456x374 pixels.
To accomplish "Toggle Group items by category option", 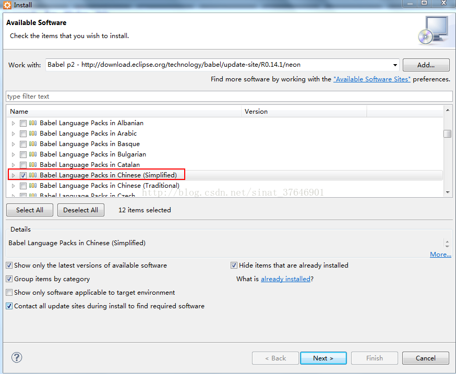I will [9, 279].
